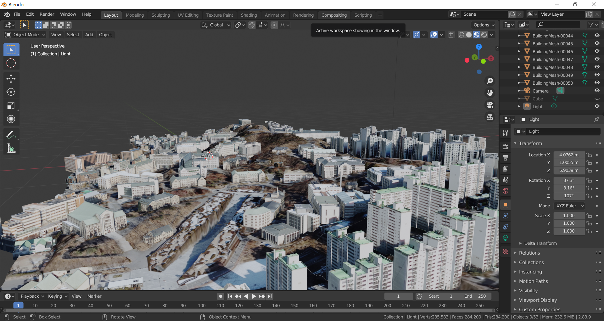Viewport: 604px width, 321px height.
Task: Activate the Transform tool
Action: (11, 119)
